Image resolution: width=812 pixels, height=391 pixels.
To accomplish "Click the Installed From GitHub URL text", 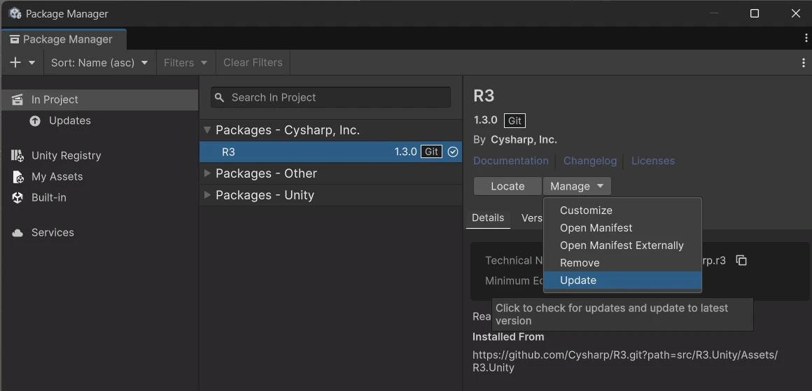I will coord(625,362).
